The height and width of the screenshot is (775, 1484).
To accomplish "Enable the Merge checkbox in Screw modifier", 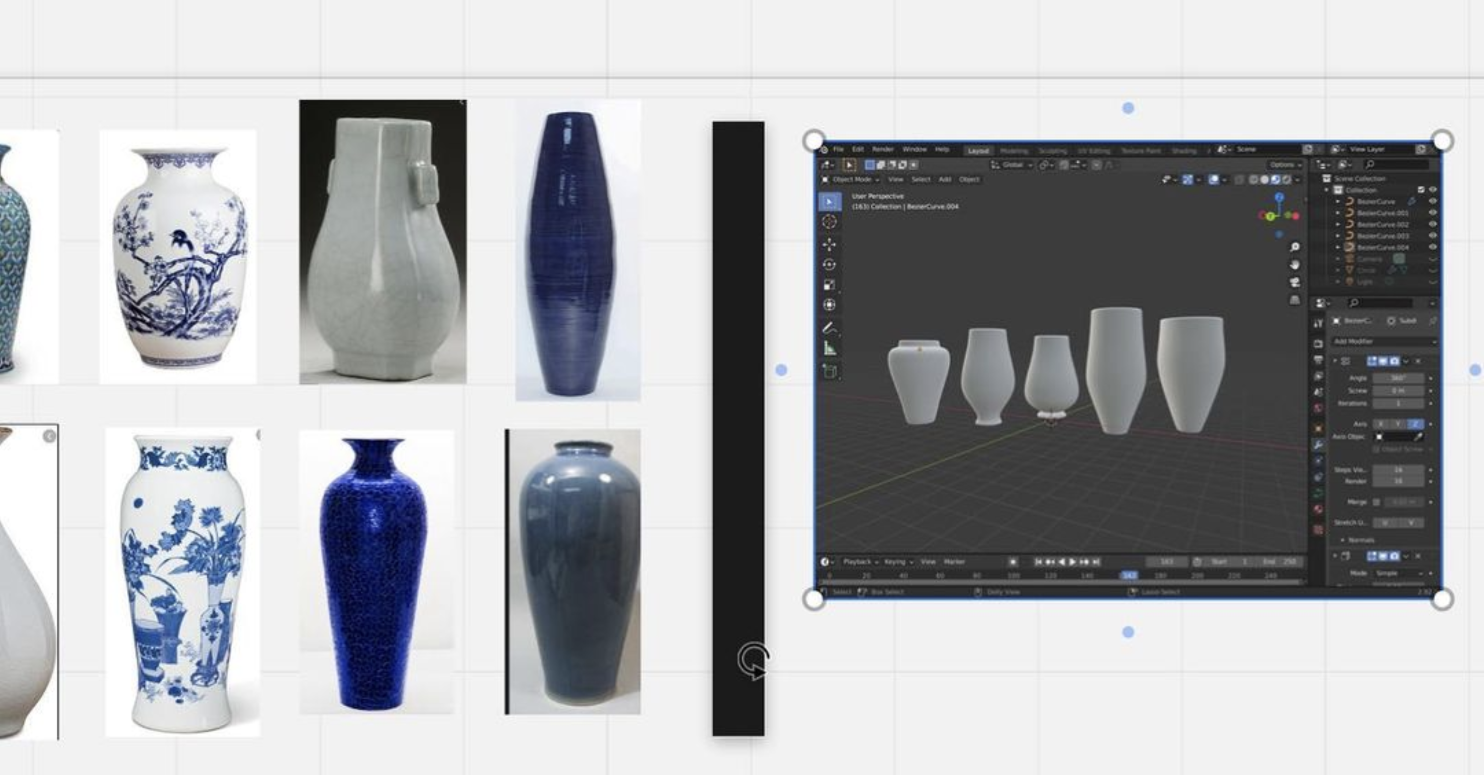I will pos(1376,502).
